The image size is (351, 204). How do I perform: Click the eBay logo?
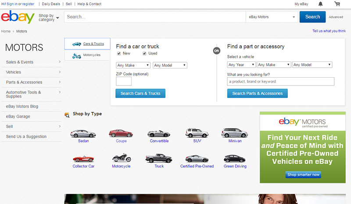click(18, 17)
